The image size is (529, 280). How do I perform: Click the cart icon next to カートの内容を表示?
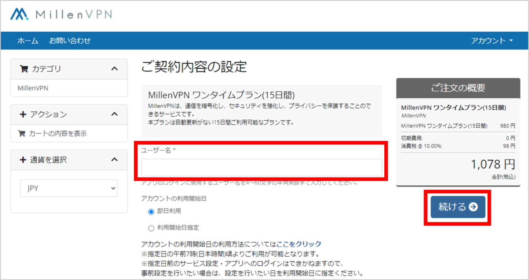(21, 133)
